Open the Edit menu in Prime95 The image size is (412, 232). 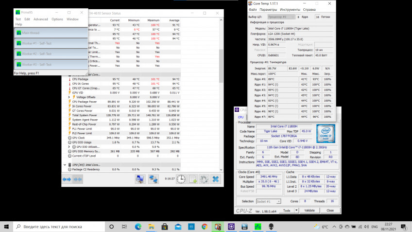27,19
